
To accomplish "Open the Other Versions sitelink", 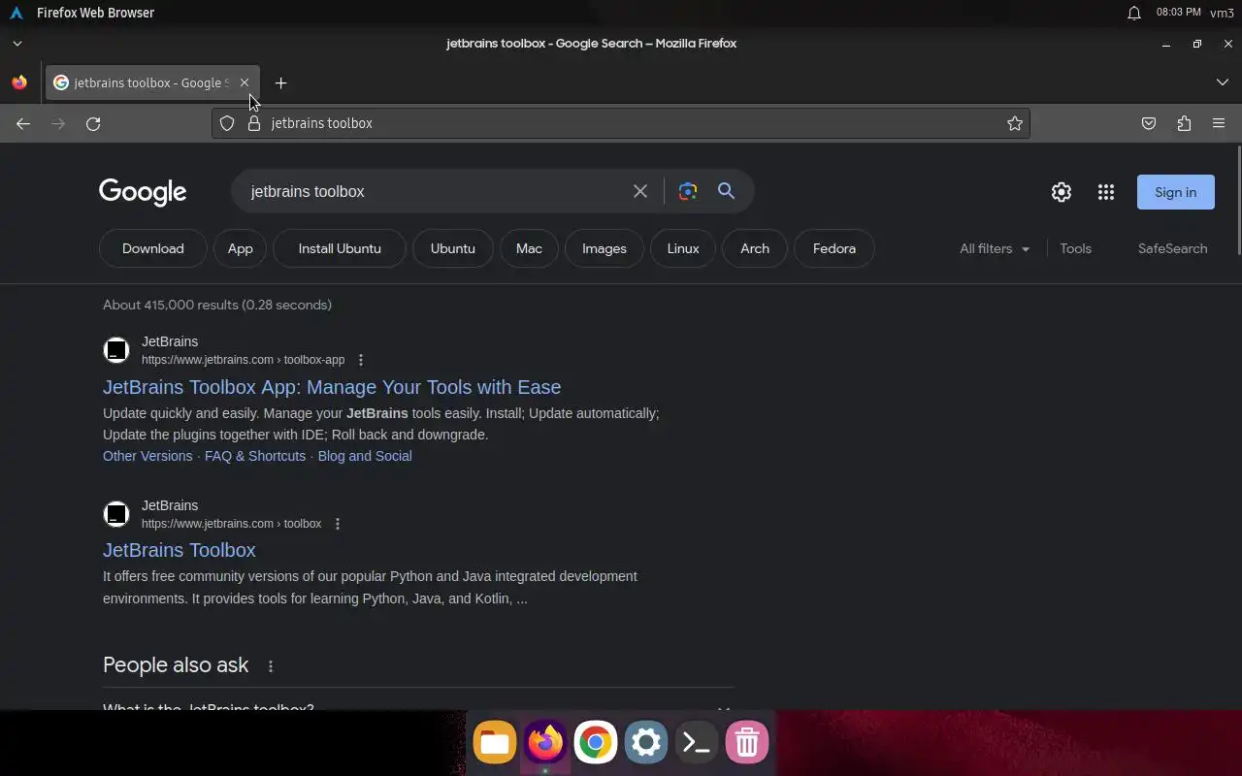I will (x=147, y=456).
